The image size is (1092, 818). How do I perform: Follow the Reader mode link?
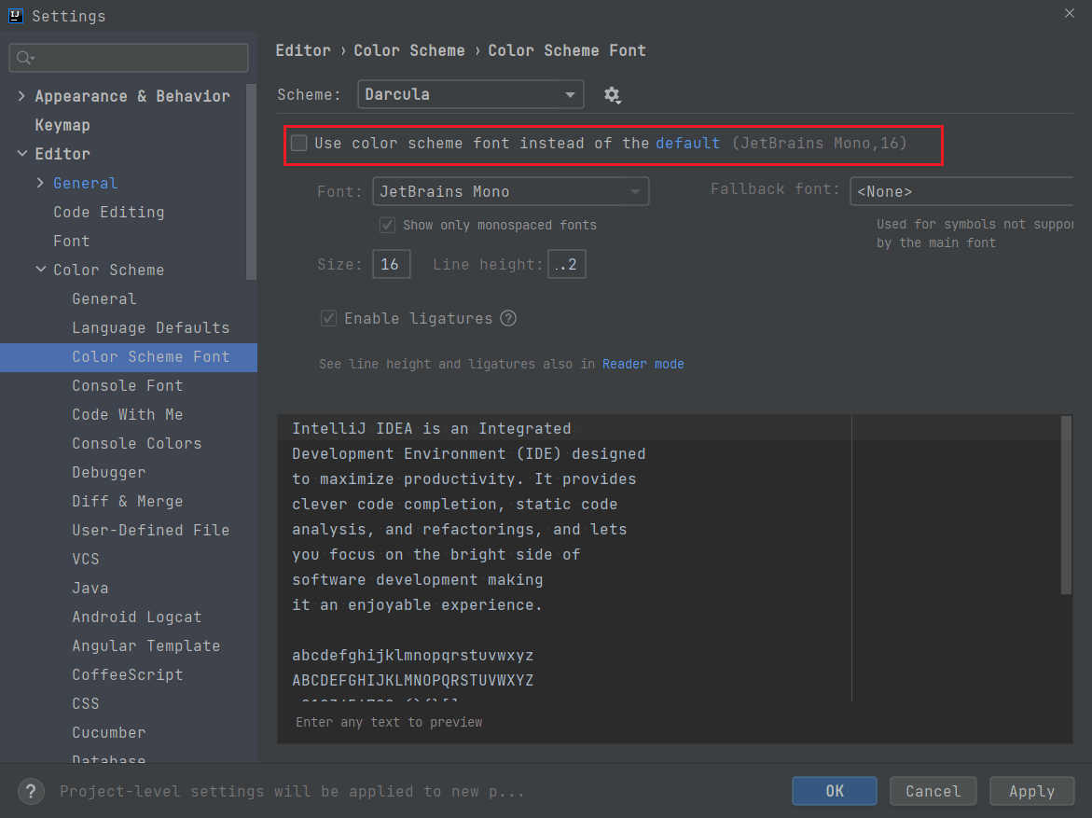643,364
